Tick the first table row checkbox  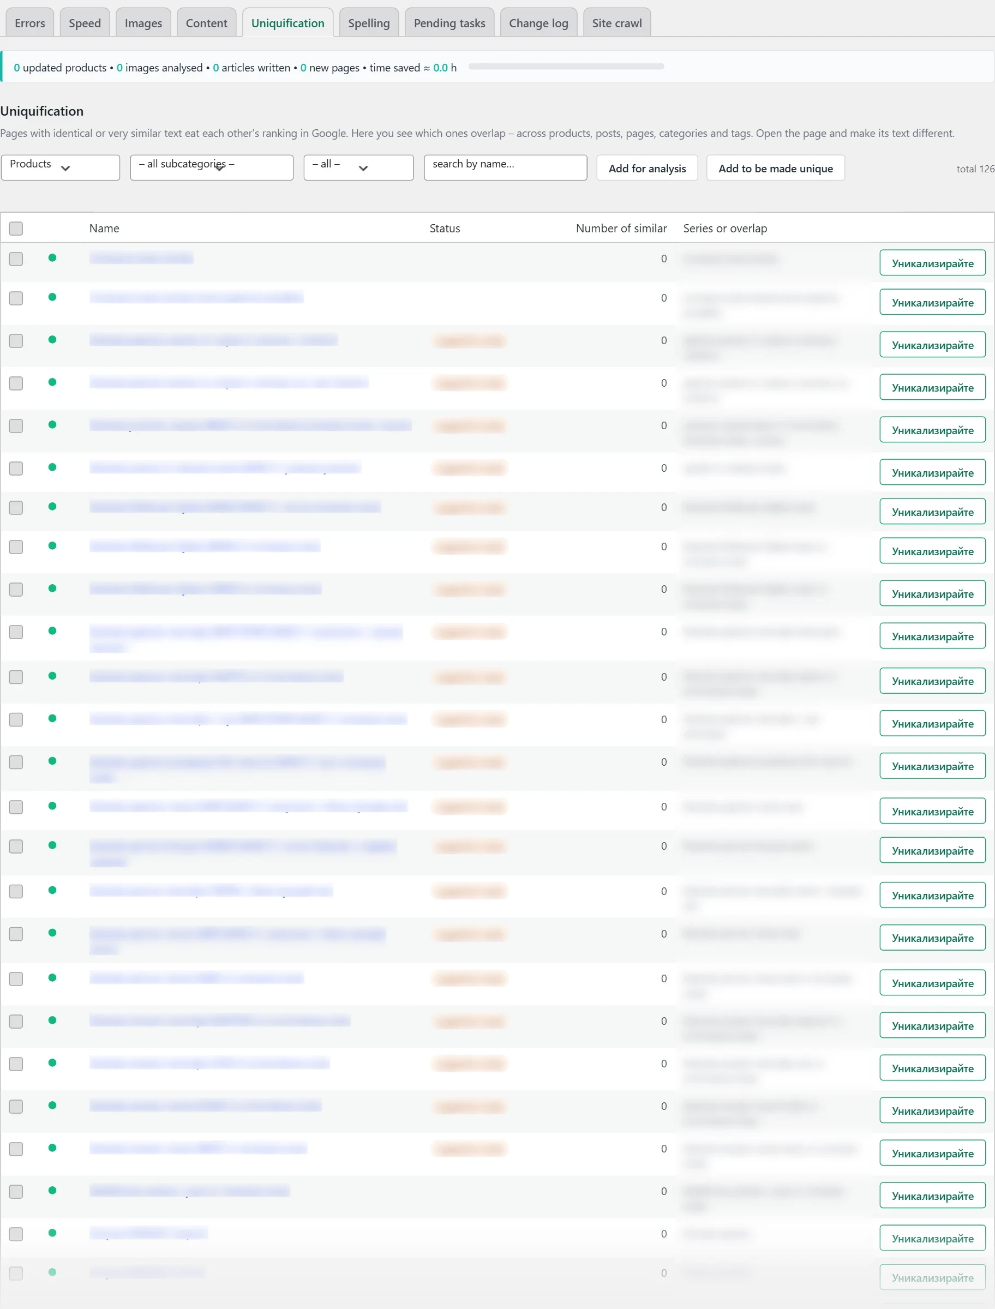(x=16, y=259)
